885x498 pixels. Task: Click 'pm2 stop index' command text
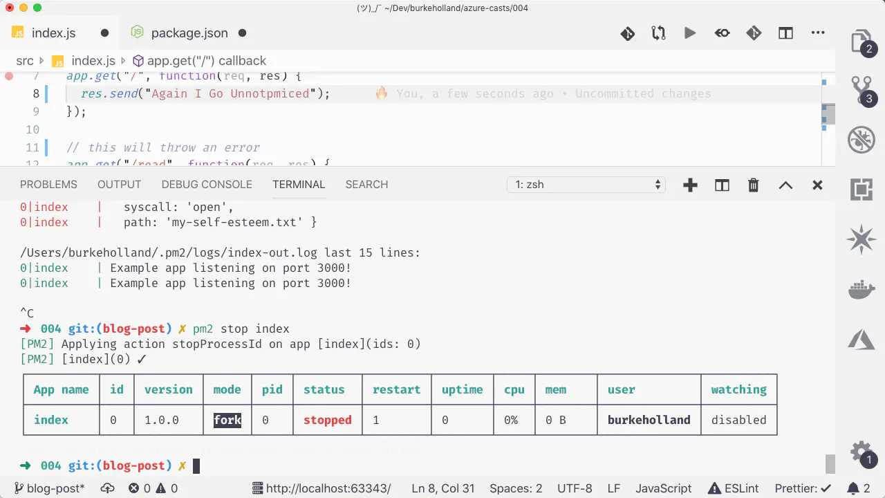(x=241, y=329)
